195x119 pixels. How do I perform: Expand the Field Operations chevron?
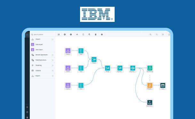click(x=53, y=60)
